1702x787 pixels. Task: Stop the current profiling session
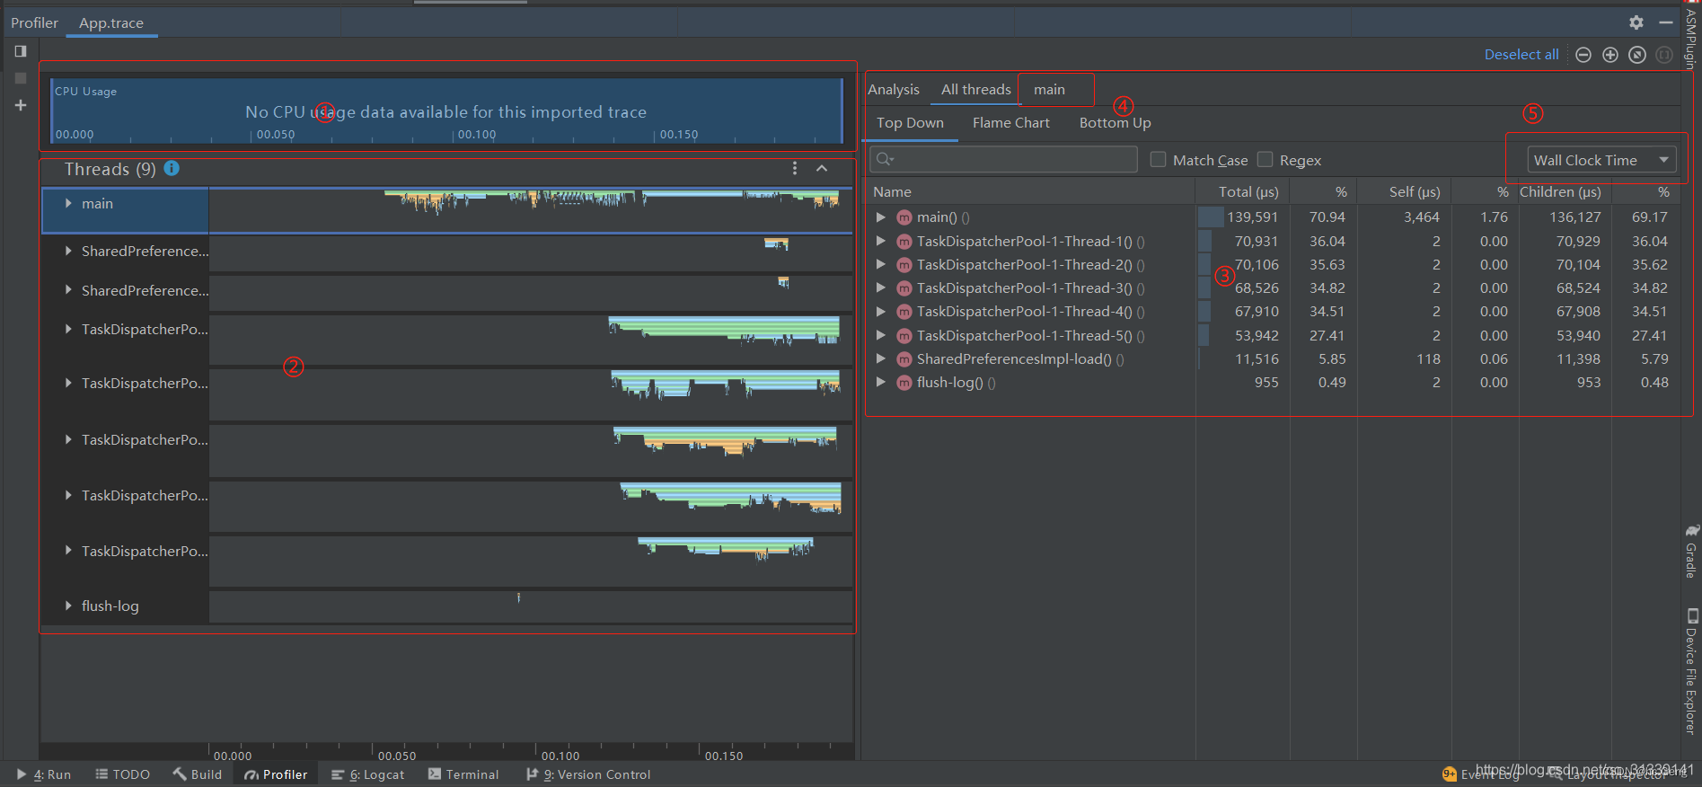pyautogui.click(x=21, y=78)
